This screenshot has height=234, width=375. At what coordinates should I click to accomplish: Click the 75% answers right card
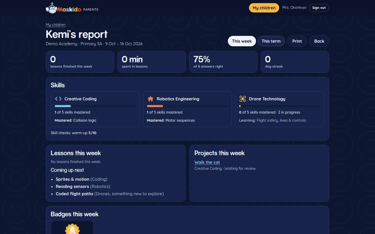pyautogui.click(x=223, y=62)
